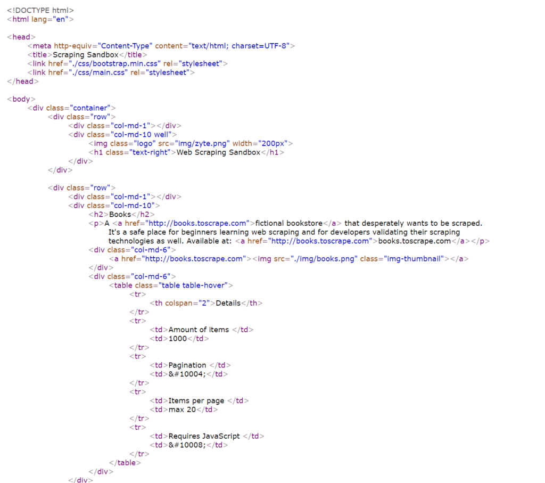Viewport: 545px width, 483px height.
Task: Click the '<!DOCTYPE html>' declaration line
Action: point(40,10)
